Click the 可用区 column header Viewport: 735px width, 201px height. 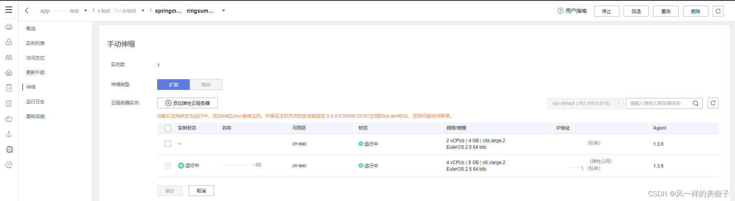point(299,128)
